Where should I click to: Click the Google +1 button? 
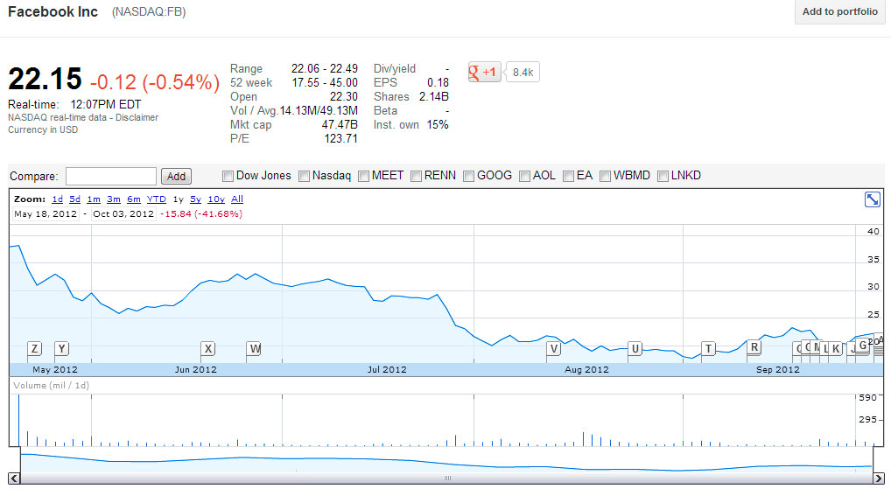[484, 72]
